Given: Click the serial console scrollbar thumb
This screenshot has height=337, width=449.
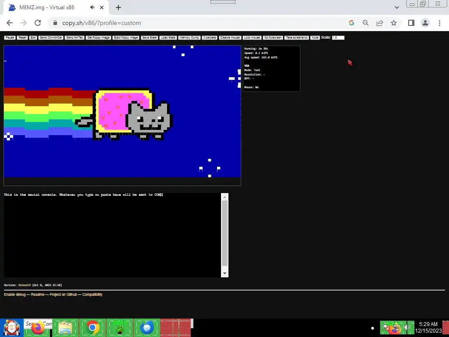Looking at the screenshot, I should point(225,233).
